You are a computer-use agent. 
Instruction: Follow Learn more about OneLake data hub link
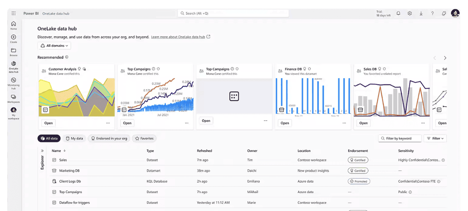[178, 37]
